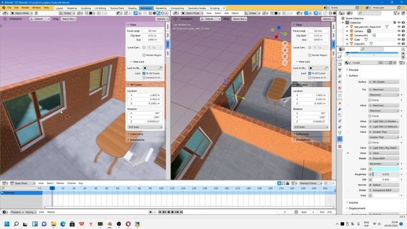
Task: Enable Local Camera checkbox in right sidebar
Action: coord(310,48)
